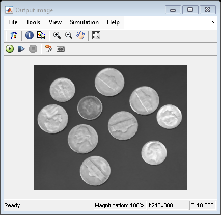This screenshot has height=215, width=221.
Task: Click the grayed Stop simulation button
Action: (x=33, y=49)
